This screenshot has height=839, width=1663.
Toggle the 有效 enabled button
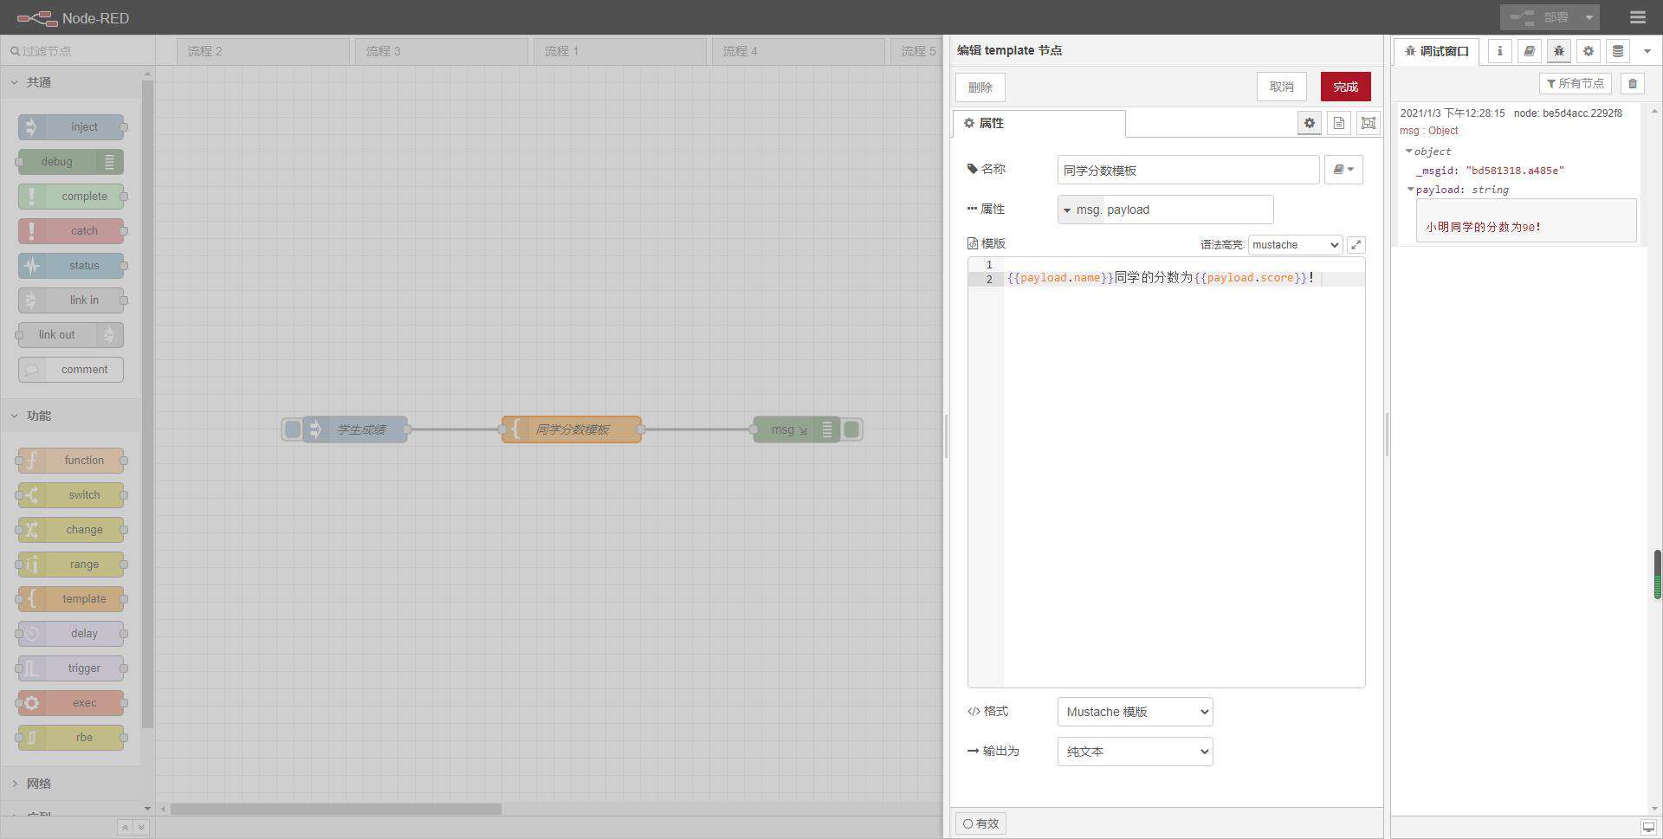980,823
